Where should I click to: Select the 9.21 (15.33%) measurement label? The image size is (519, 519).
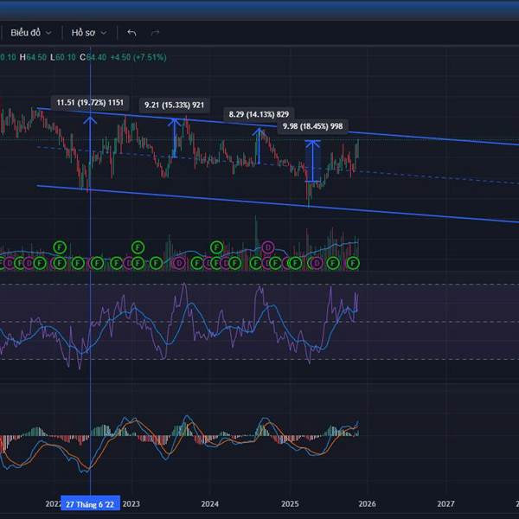click(174, 106)
